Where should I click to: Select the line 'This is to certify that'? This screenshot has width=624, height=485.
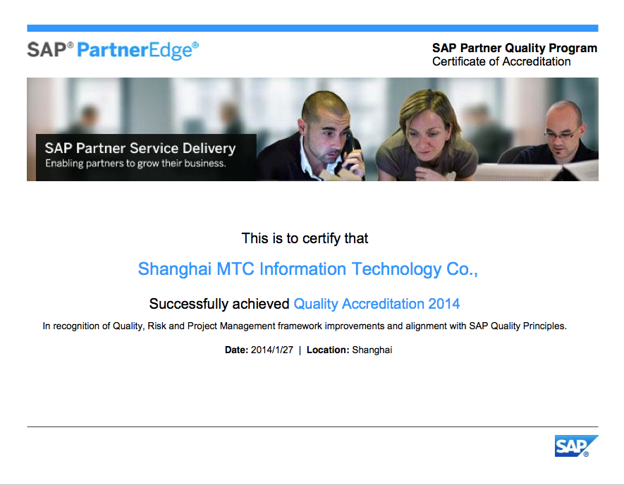click(305, 238)
